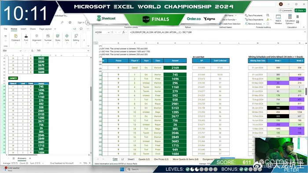Click the Windows Start button on the taskbar
308x173 pixels.
coord(122,169)
